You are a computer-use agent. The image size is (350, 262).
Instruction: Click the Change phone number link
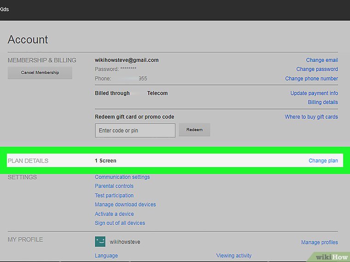point(311,79)
